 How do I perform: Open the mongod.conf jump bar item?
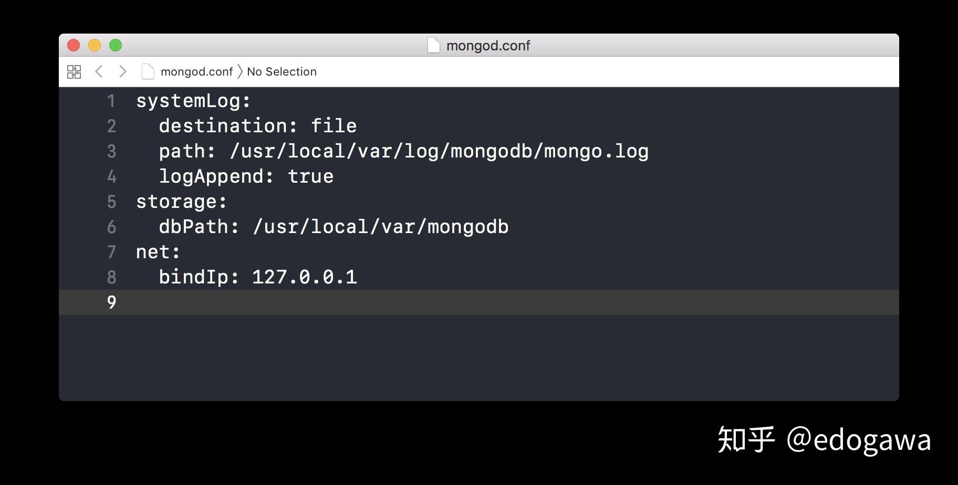click(196, 71)
